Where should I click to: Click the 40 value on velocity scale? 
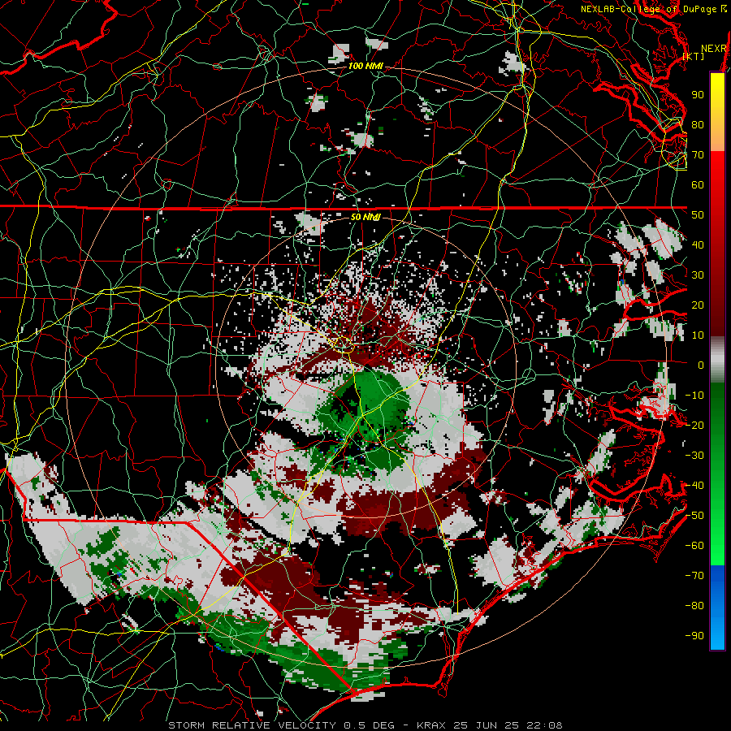[698, 244]
